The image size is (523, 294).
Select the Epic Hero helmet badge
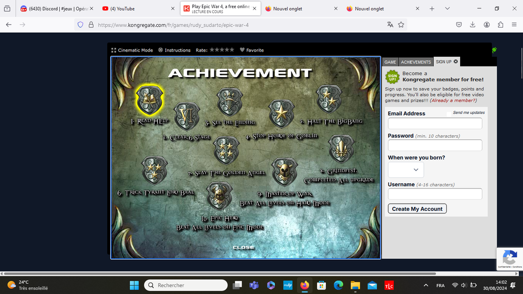point(220,196)
